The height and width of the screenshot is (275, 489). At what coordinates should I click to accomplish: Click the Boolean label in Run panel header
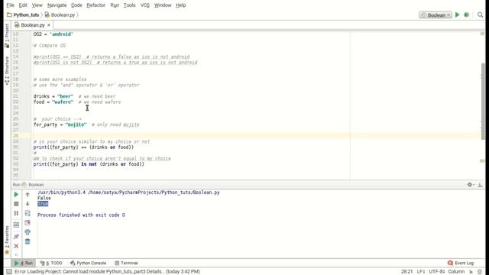(36, 185)
